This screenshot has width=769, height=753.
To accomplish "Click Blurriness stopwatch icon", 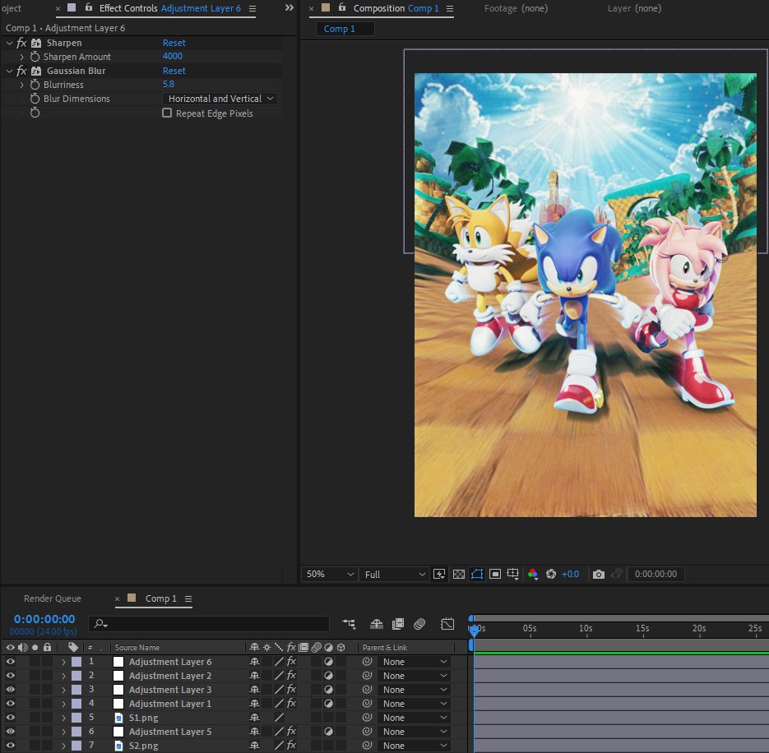I will coord(35,85).
